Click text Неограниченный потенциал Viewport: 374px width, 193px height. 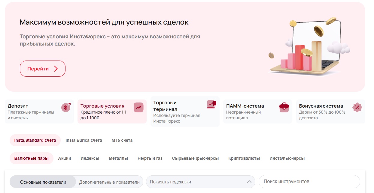coord(243,115)
